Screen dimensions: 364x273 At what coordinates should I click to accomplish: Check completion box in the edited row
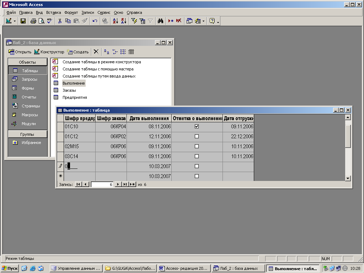point(197,166)
